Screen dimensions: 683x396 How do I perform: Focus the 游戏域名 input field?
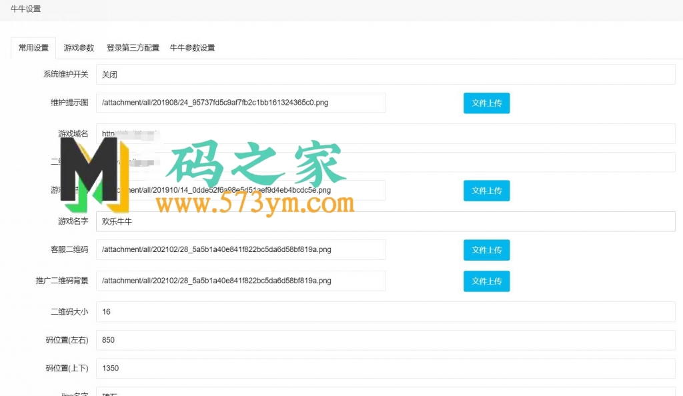pos(386,133)
